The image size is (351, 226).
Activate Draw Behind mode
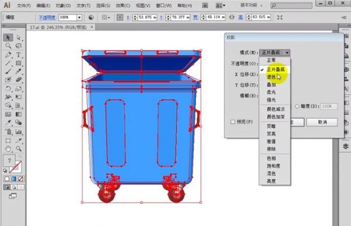(x=14, y=187)
